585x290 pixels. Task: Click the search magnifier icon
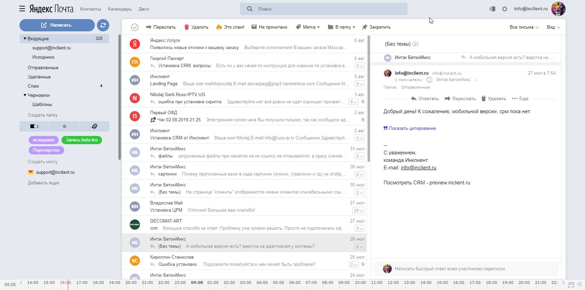250,9
